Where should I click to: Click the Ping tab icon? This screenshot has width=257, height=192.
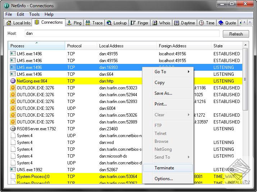(x=69, y=23)
